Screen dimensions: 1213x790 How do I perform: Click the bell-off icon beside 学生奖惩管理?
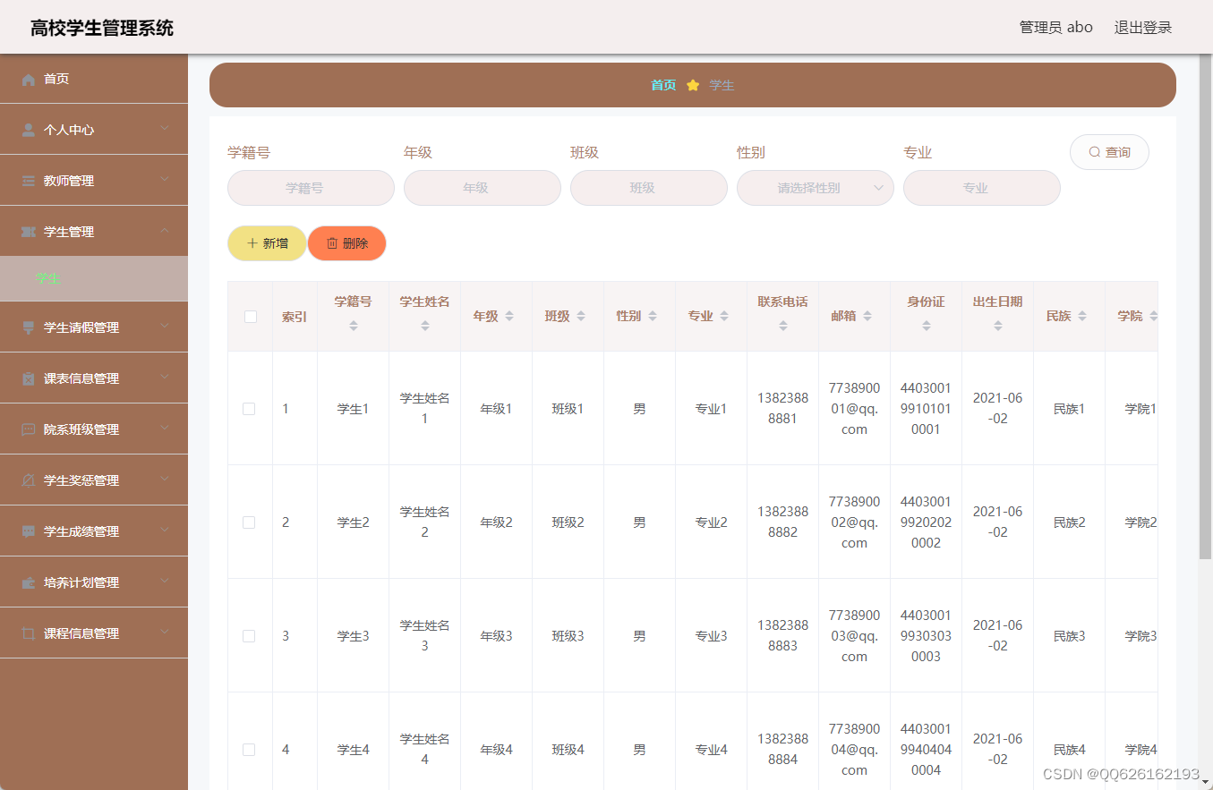pyautogui.click(x=29, y=480)
